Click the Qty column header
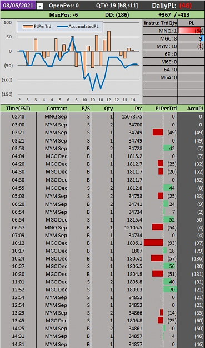205x348 pixels. (108, 109)
